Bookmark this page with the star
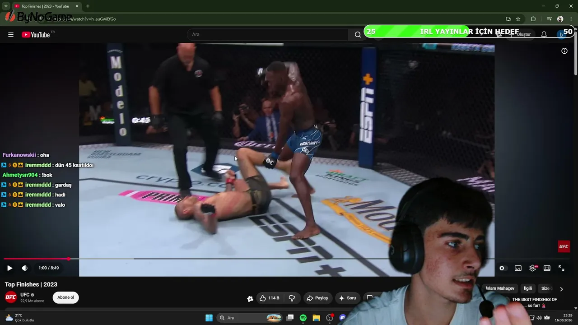The width and height of the screenshot is (578, 325). pyautogui.click(x=518, y=19)
